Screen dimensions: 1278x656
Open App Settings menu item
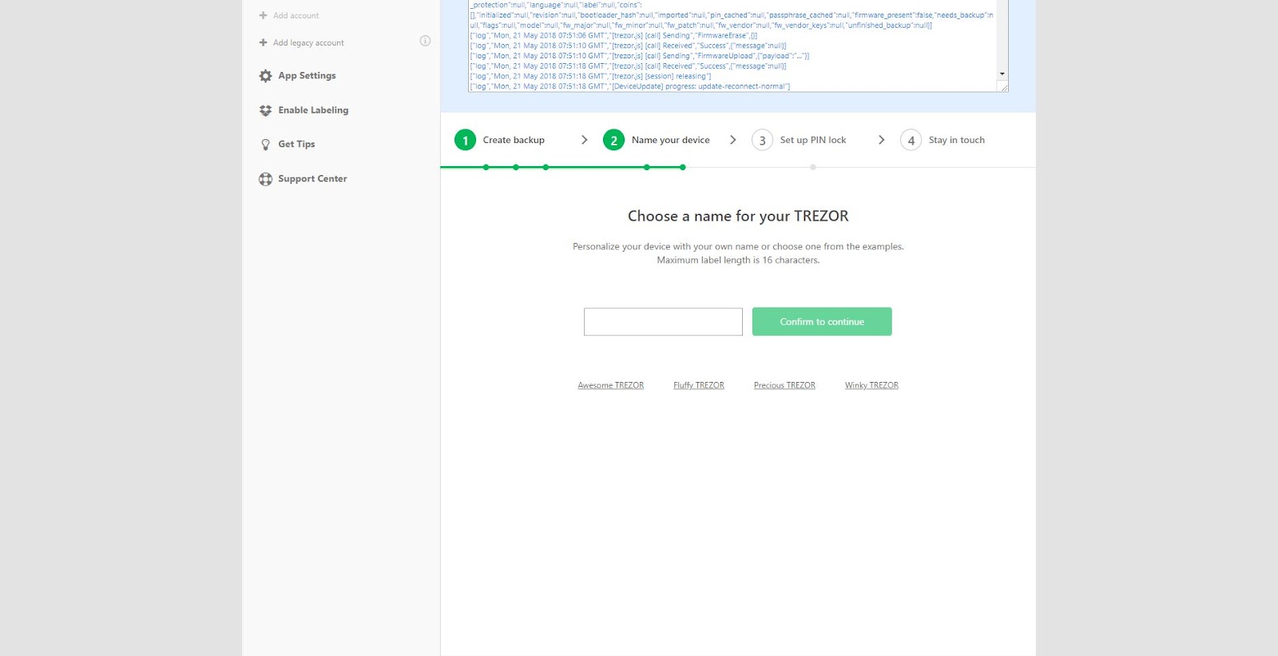pyautogui.click(x=307, y=76)
